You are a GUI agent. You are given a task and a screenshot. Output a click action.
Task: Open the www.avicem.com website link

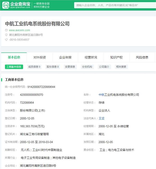tap(19, 30)
